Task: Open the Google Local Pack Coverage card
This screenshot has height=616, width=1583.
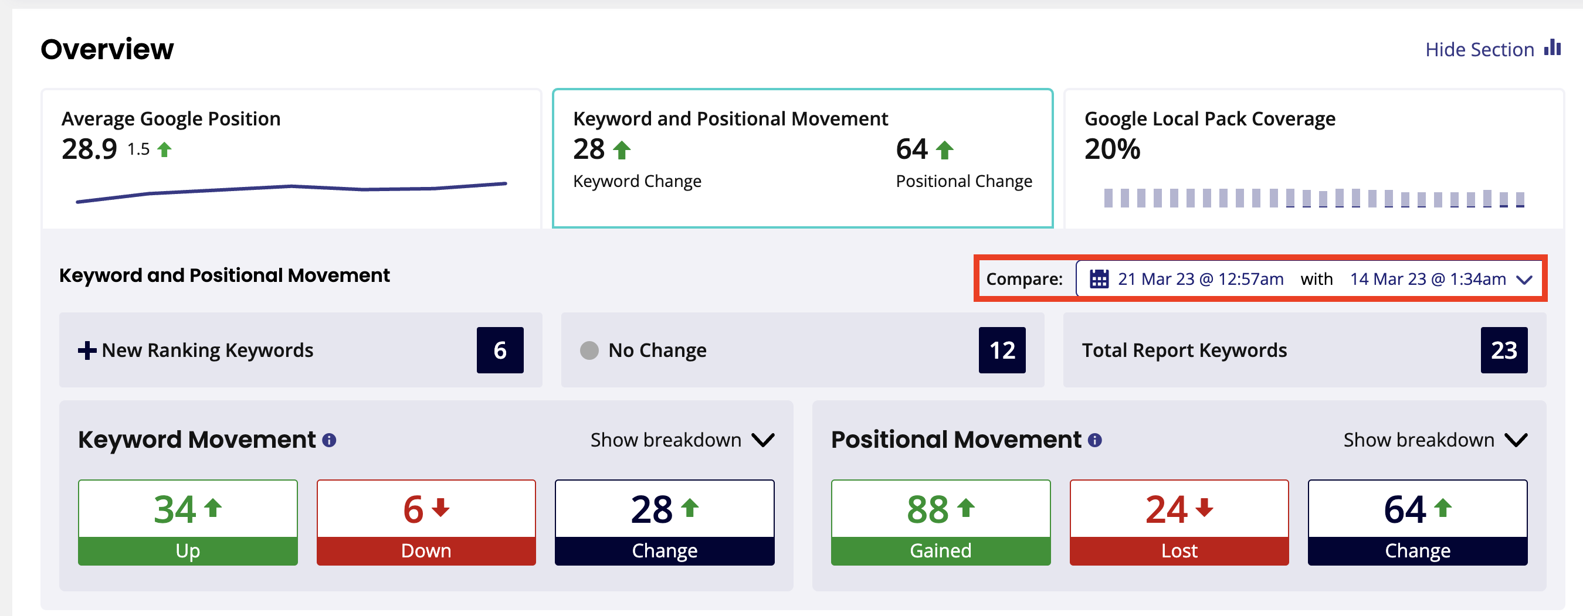Action: (x=1314, y=158)
